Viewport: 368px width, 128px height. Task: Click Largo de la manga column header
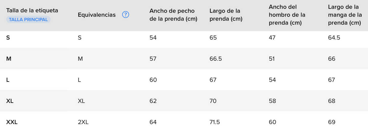click(x=345, y=15)
